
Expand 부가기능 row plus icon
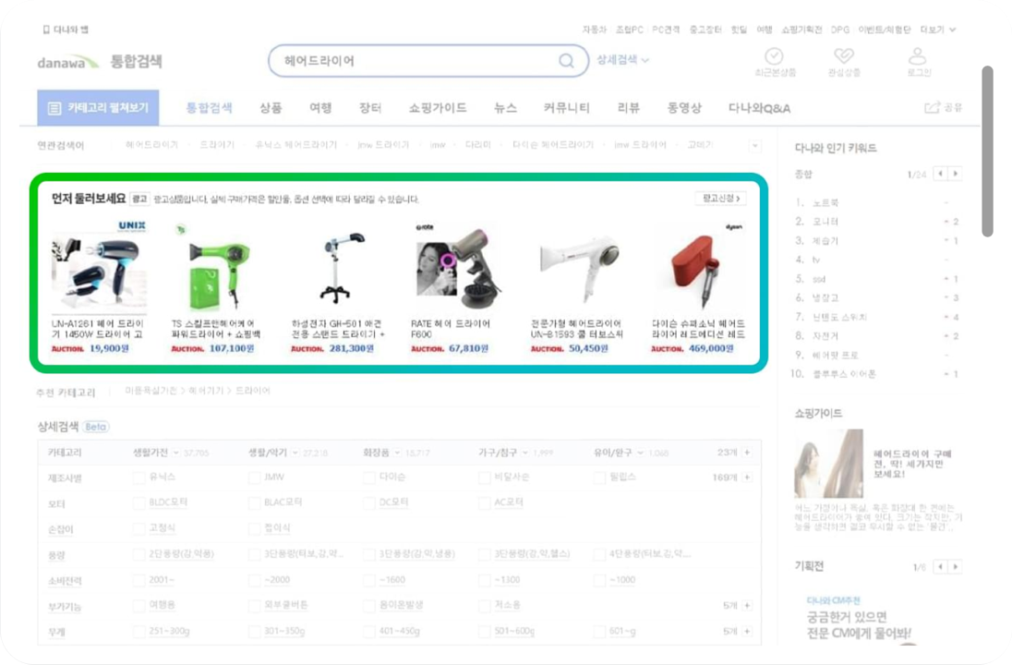747,606
